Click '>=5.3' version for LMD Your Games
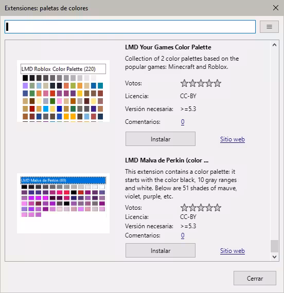This screenshot has width=284, height=293. point(188,109)
